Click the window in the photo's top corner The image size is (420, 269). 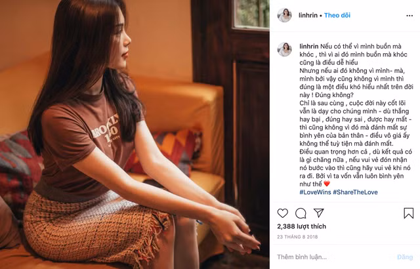(251, 14)
